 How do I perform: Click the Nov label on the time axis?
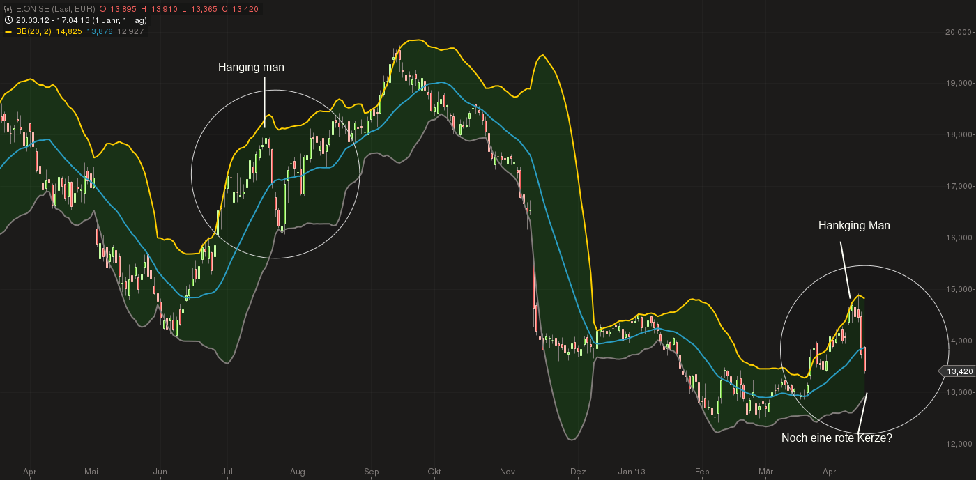coord(508,472)
